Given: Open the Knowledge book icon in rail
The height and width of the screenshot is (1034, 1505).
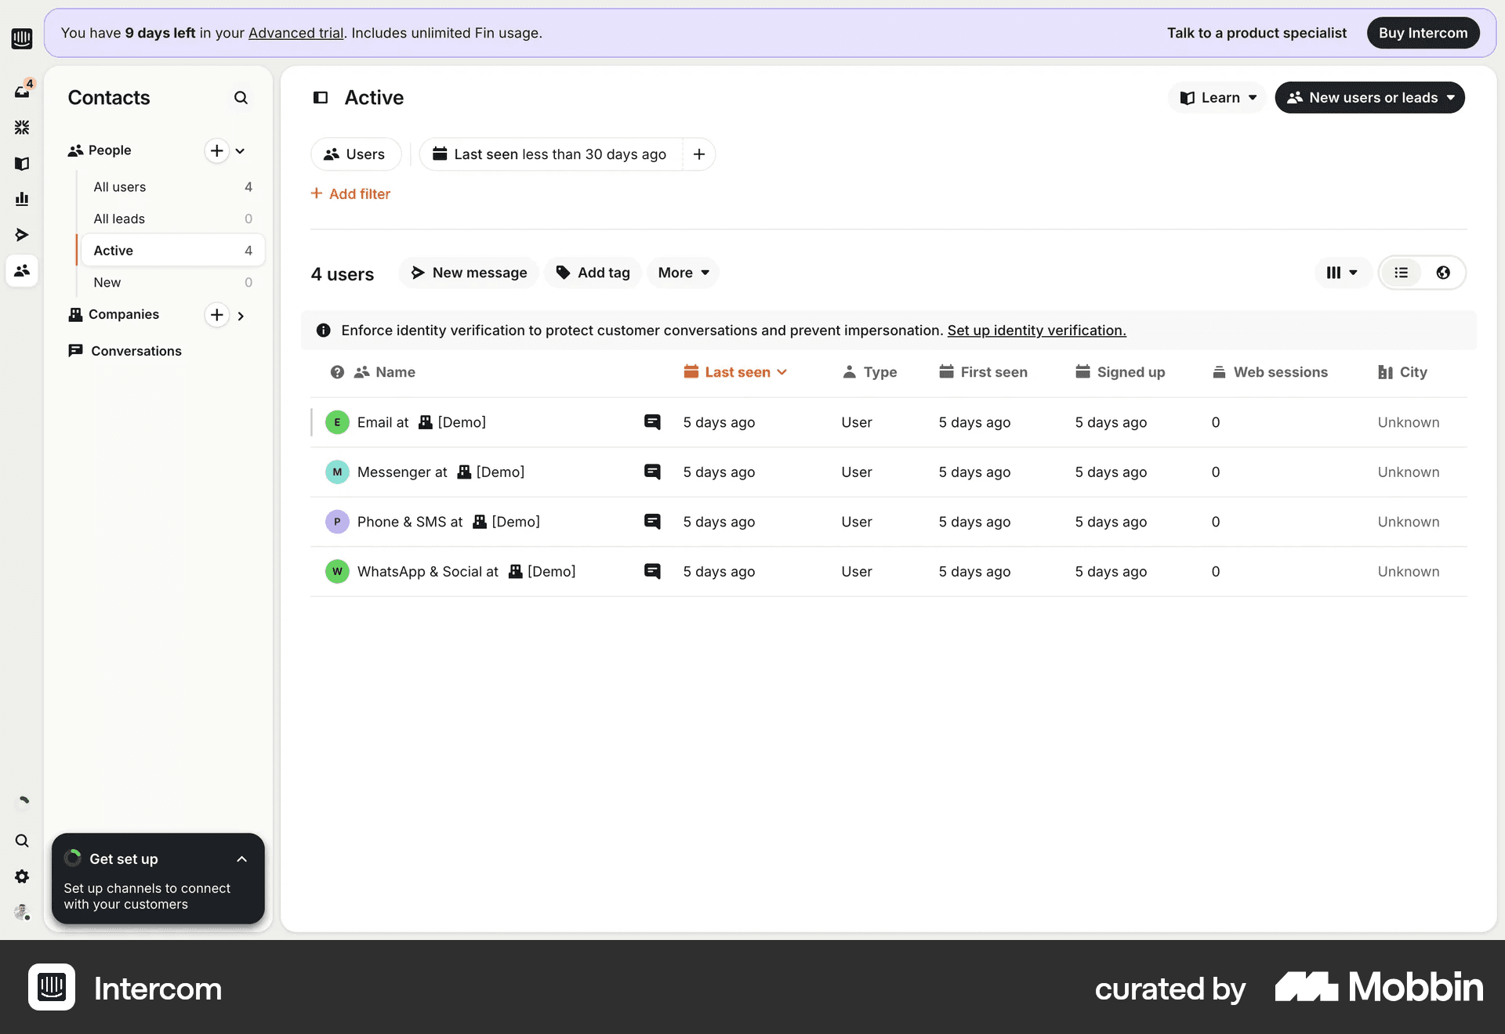Looking at the screenshot, I should [22, 163].
